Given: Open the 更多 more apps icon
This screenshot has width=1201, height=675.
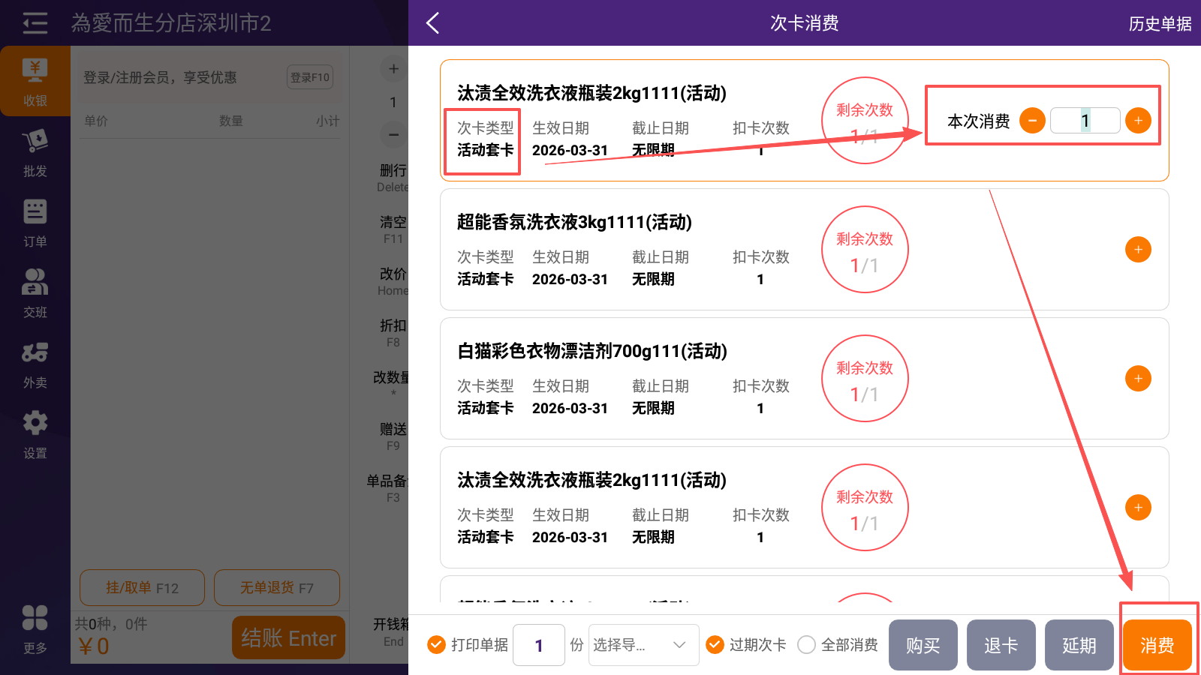Looking at the screenshot, I should 35,628.
